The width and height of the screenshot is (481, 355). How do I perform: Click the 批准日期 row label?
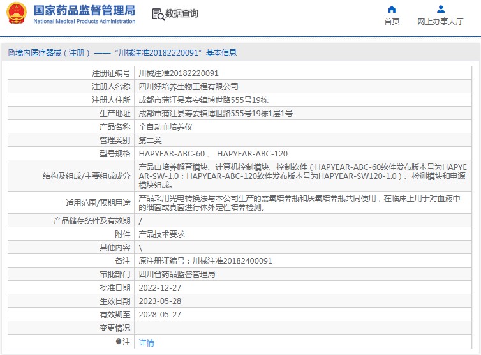click(x=115, y=288)
